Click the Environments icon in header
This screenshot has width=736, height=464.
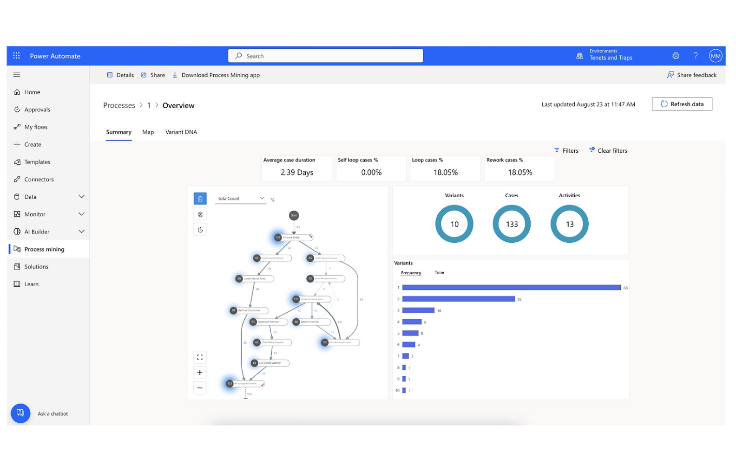click(579, 56)
